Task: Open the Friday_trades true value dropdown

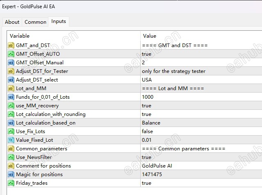Action: (201, 183)
